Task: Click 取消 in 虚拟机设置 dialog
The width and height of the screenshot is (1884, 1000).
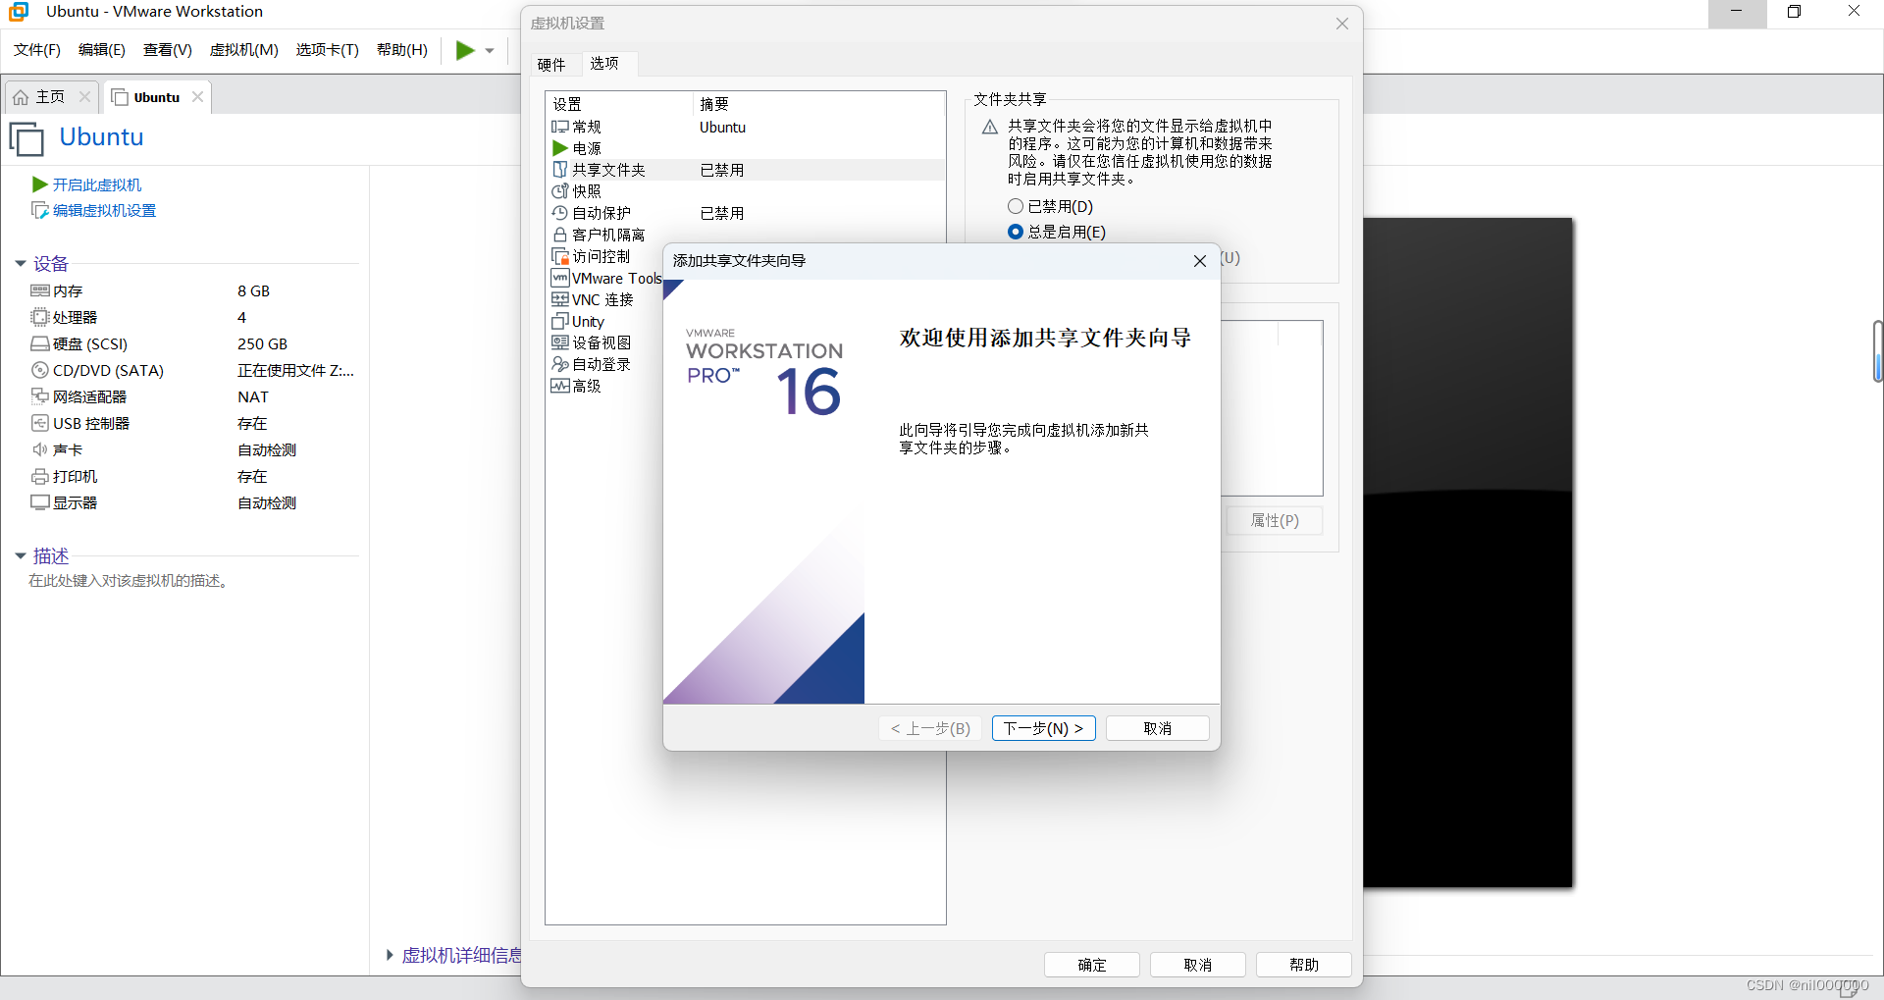Action: pos(1197,965)
